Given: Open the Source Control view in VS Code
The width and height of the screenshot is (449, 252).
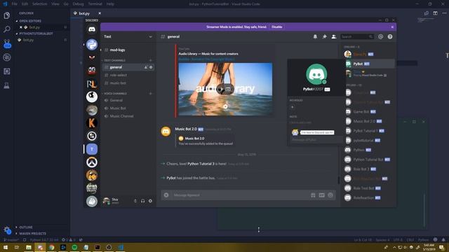Looking at the screenshot, I should (x=7, y=44).
